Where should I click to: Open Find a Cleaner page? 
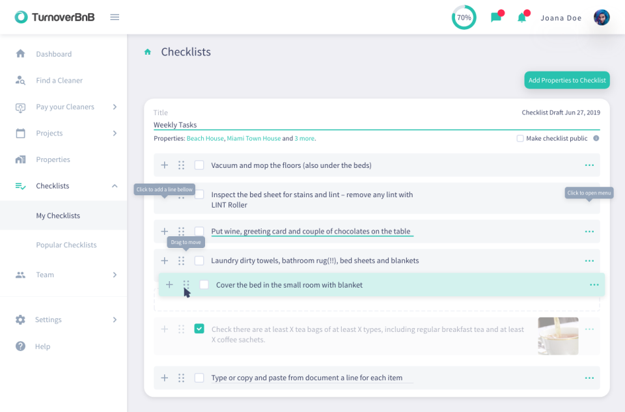(59, 80)
